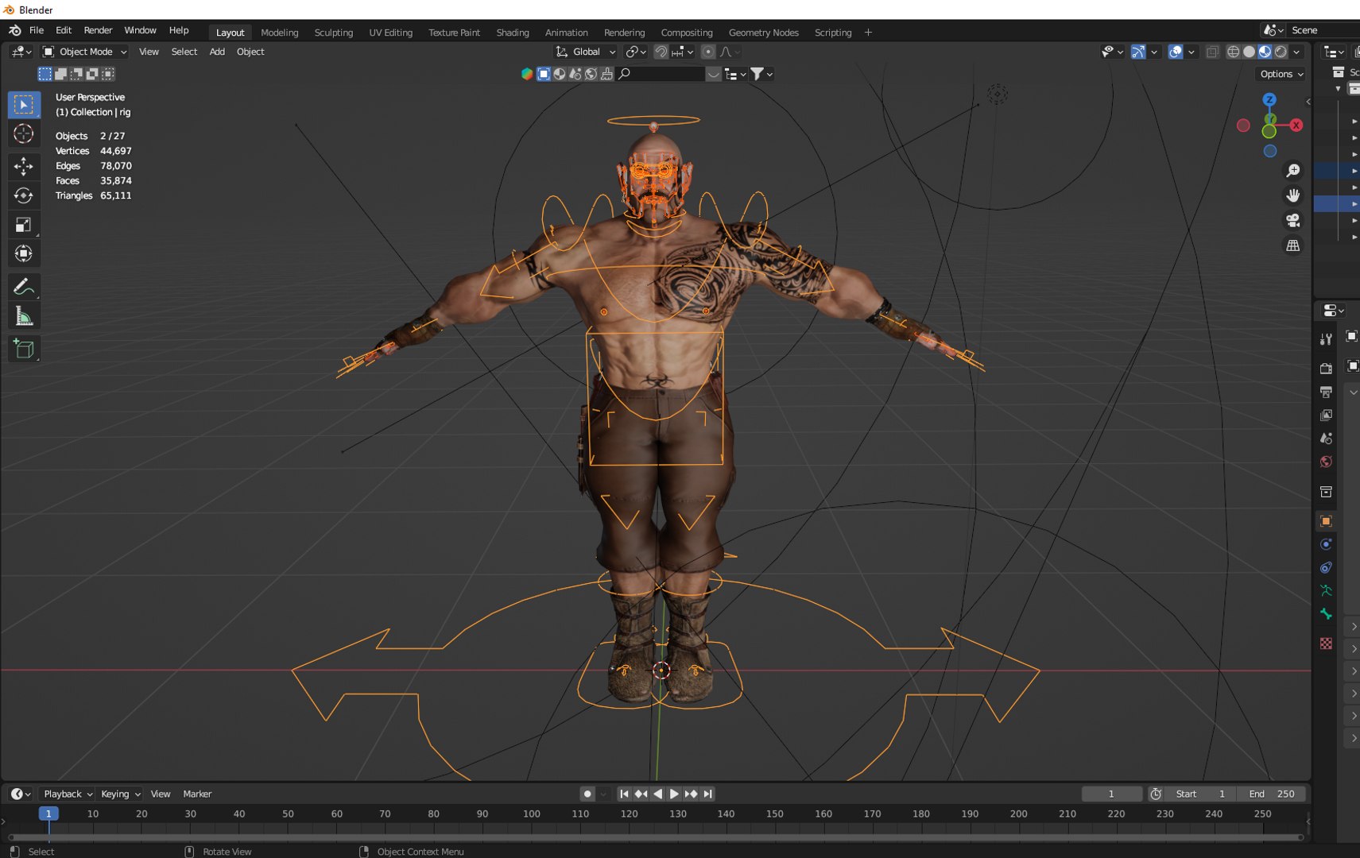The image size is (1360, 858).
Task: Toggle snapping magnet
Action: (661, 52)
